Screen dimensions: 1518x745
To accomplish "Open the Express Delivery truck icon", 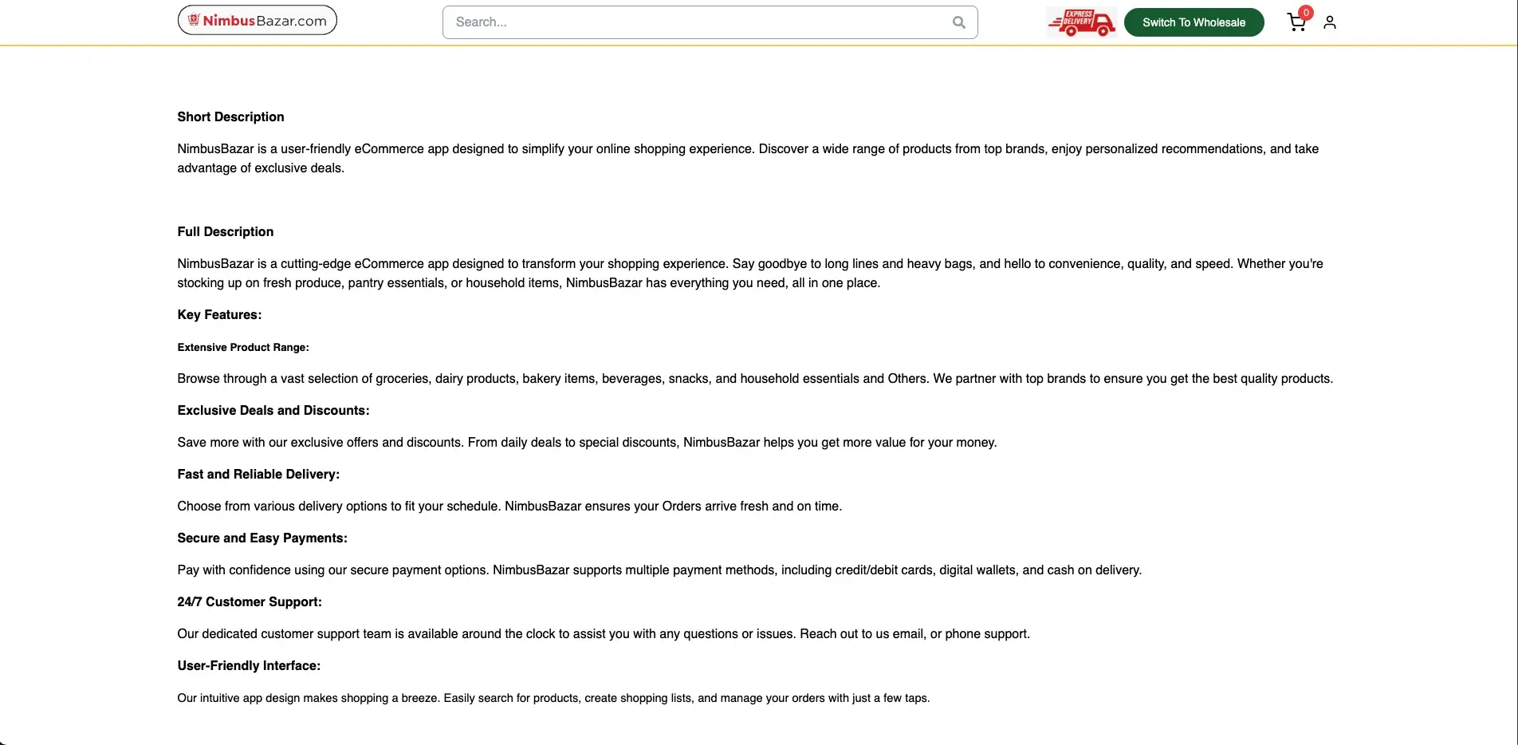I will [x=1081, y=22].
